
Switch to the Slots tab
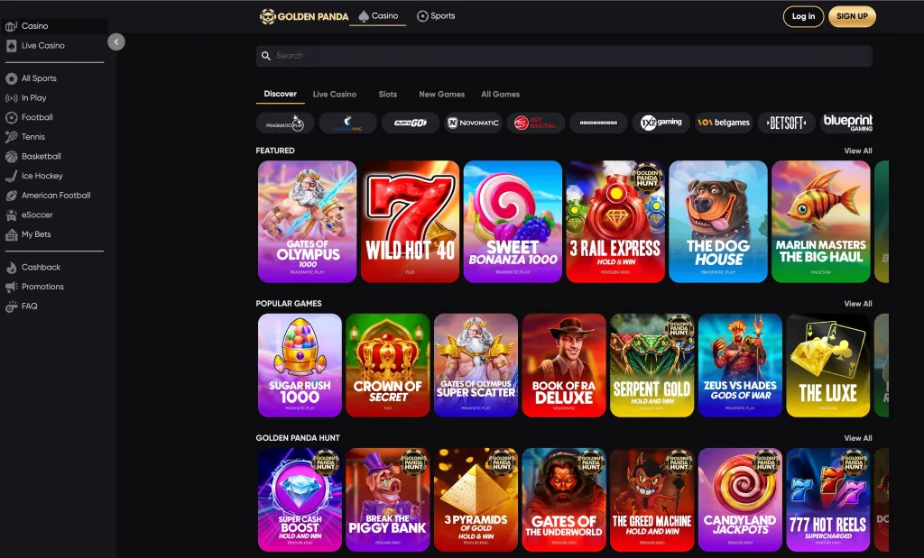[387, 94]
